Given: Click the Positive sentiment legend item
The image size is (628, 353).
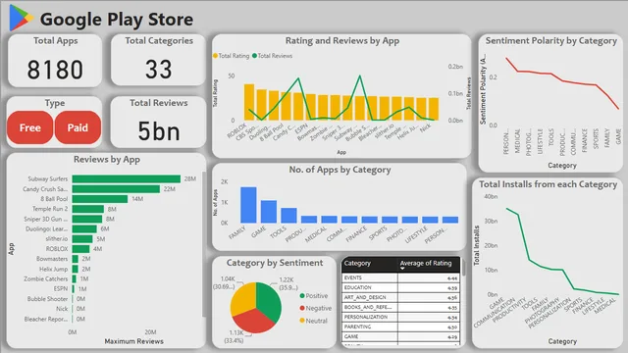Looking at the screenshot, I should coord(314,296).
